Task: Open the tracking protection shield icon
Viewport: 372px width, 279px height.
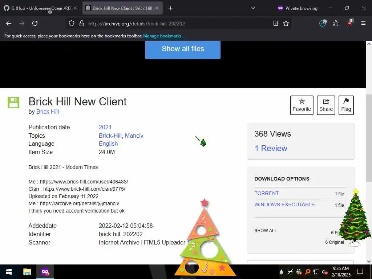Action: tap(72, 23)
